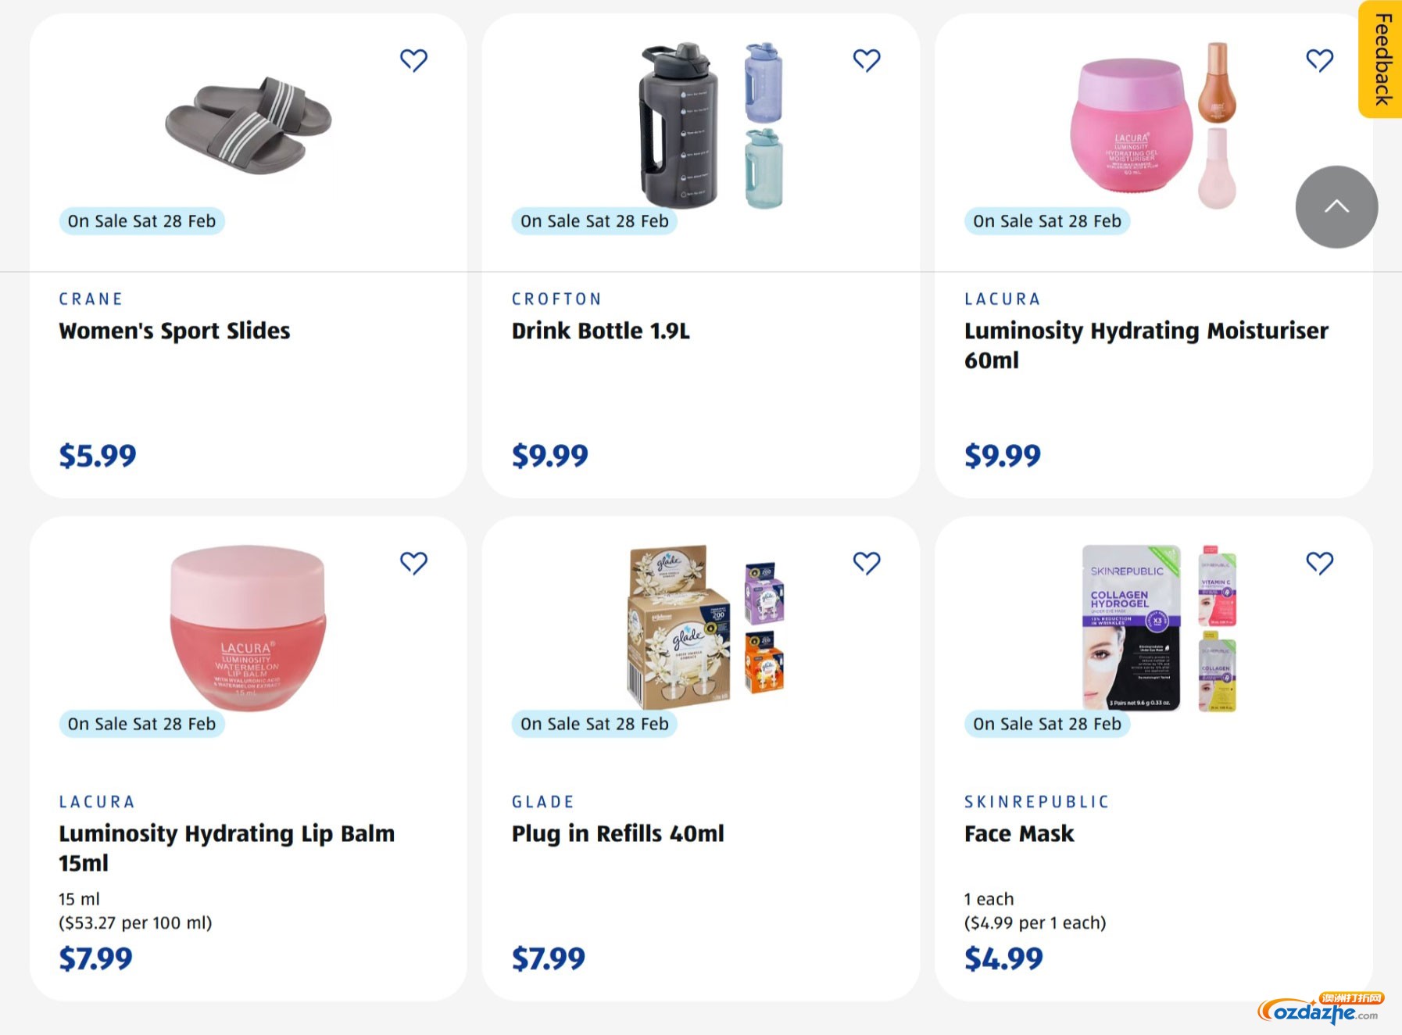1402x1035 pixels.
Task: Click the grey sport slides product image
Action: point(249,125)
